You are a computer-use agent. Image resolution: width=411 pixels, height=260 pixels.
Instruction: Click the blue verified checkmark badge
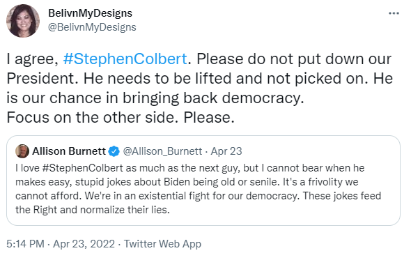coord(114,151)
